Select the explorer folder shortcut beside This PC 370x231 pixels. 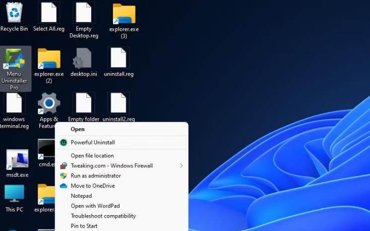[46, 194]
